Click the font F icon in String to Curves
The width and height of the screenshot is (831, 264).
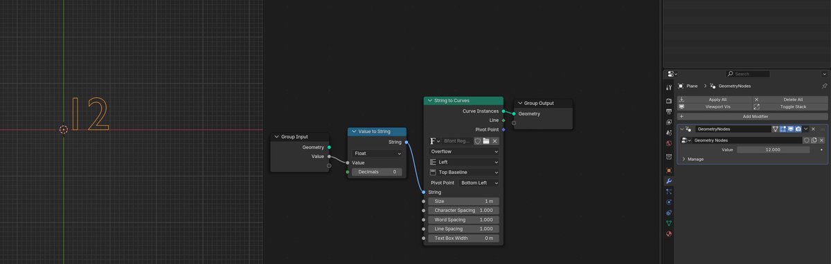(x=435, y=141)
